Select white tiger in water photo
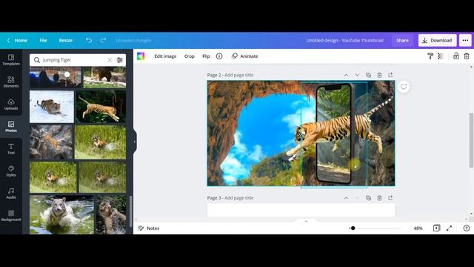The image size is (474, 267). pos(61,214)
